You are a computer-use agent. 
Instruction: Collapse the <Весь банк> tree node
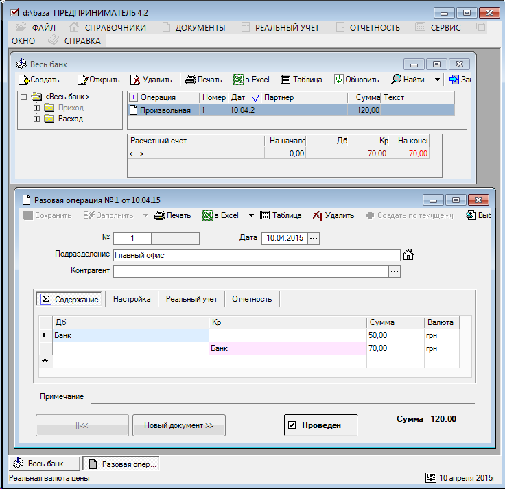(x=23, y=97)
